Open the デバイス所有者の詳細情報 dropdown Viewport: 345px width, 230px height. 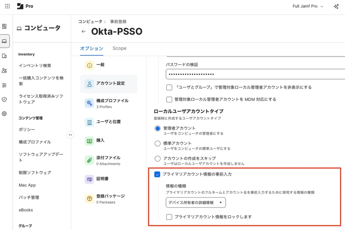(195, 203)
